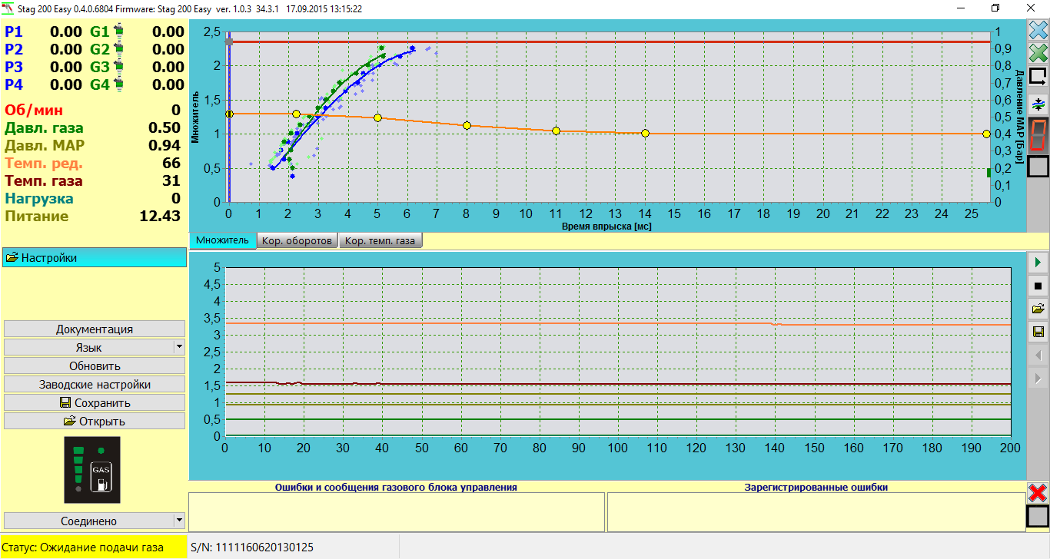Switch to Кор. темп. газа tab

380,241
